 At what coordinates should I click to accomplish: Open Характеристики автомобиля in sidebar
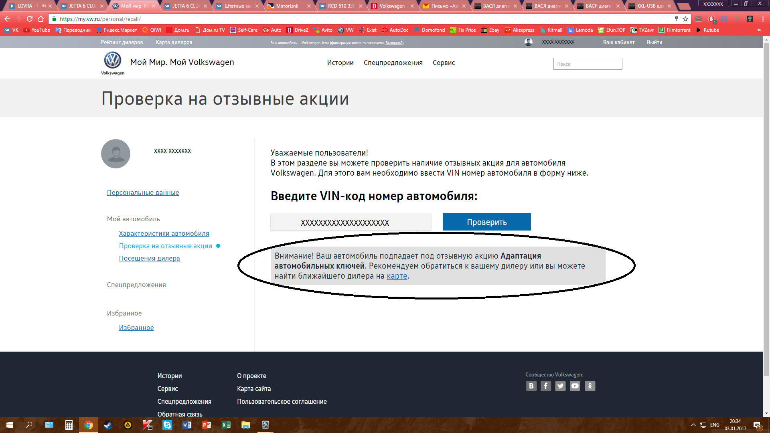(164, 233)
